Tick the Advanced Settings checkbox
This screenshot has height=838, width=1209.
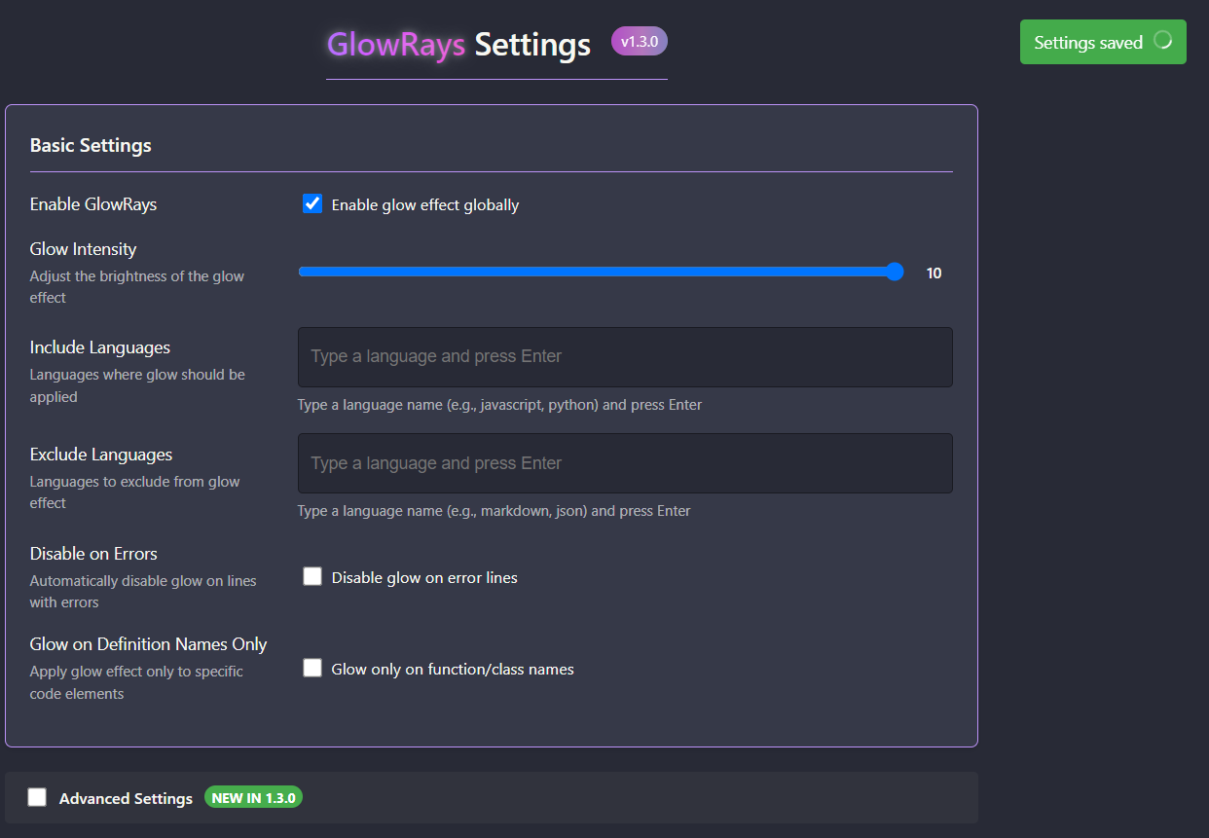tap(37, 797)
